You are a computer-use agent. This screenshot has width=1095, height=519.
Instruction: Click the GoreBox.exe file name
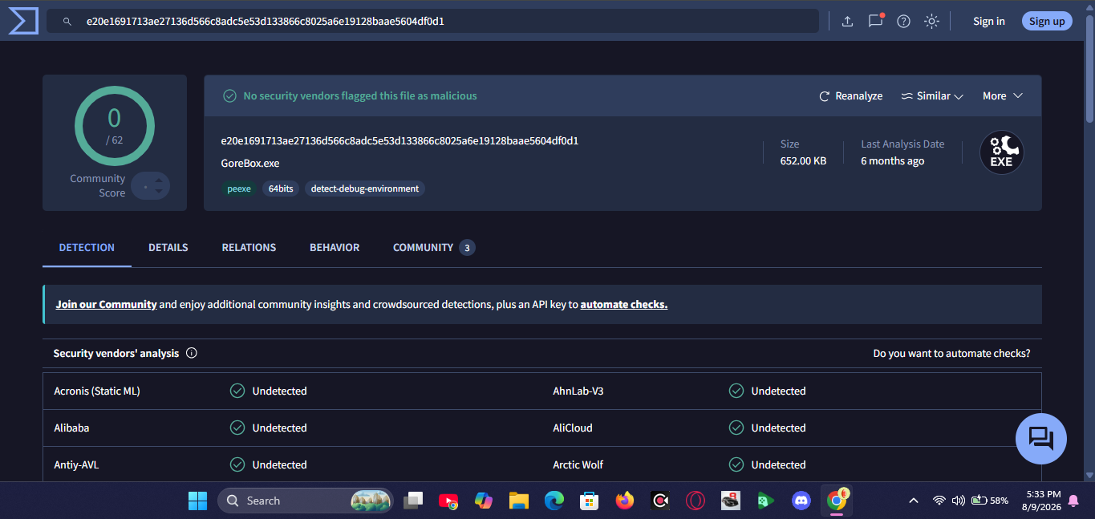coord(250,164)
